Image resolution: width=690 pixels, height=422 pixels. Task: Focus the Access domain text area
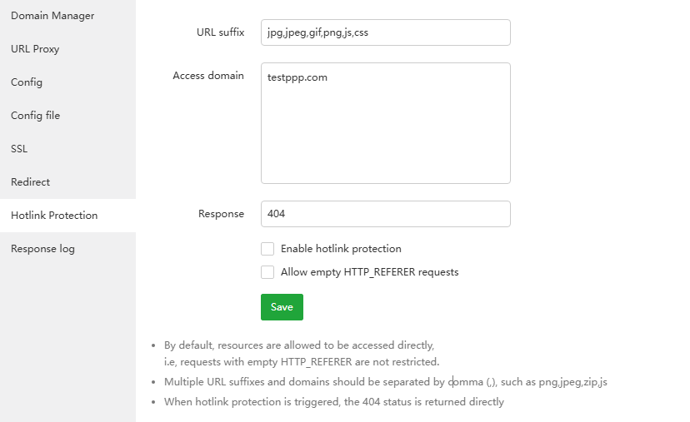(x=385, y=123)
